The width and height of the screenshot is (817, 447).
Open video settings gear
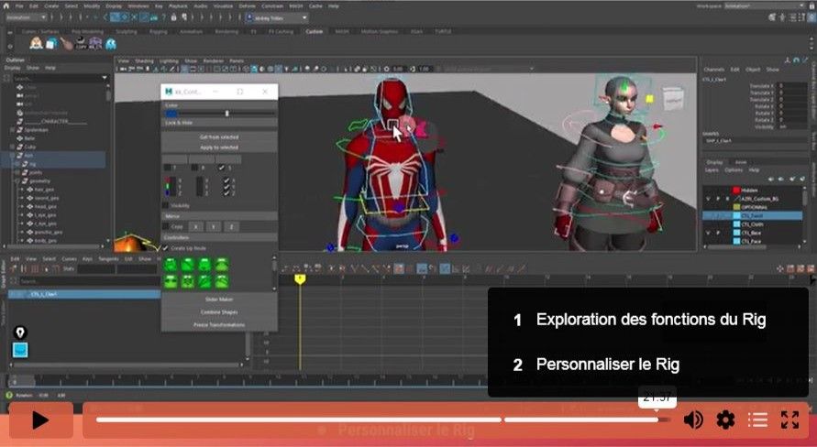coord(725,420)
